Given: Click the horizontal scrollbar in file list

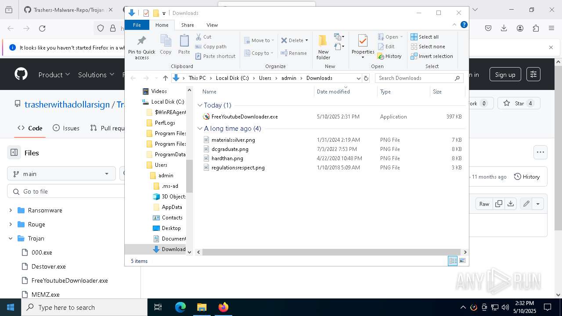Looking at the screenshot, I should click(x=331, y=252).
